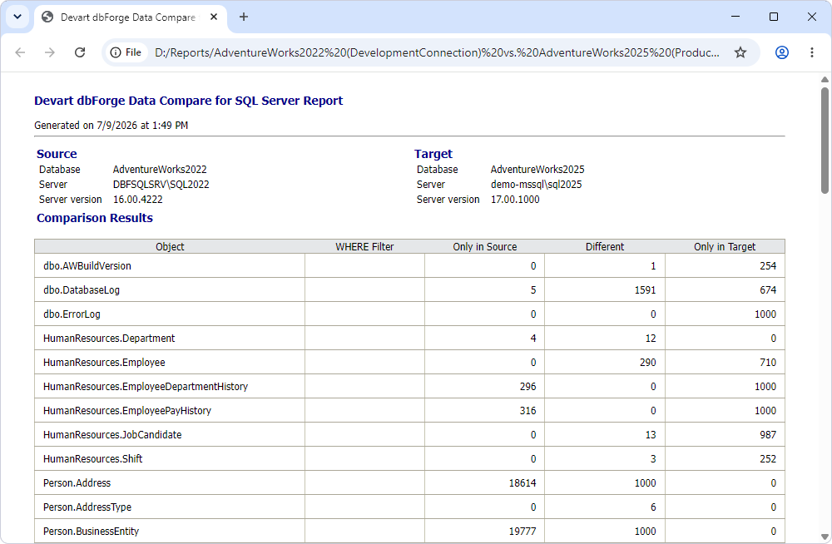Select the Person.BusinessEntity row name

91,532
